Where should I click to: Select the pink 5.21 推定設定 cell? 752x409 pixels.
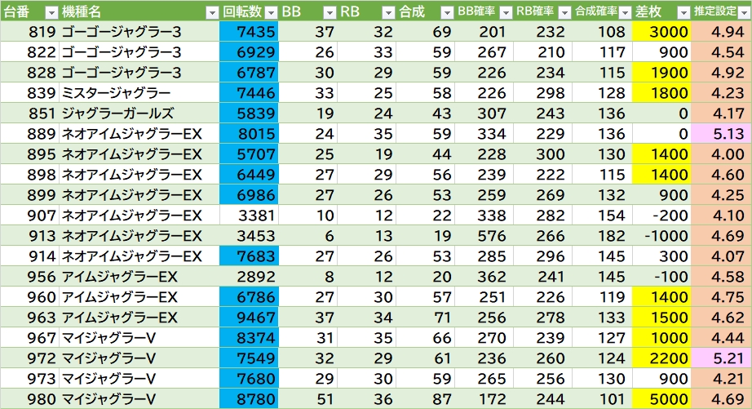click(721, 358)
